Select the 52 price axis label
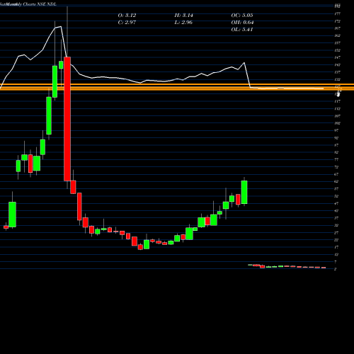Image resolution: width=354 pixels, height=354 pixels. pyautogui.click(x=336, y=196)
